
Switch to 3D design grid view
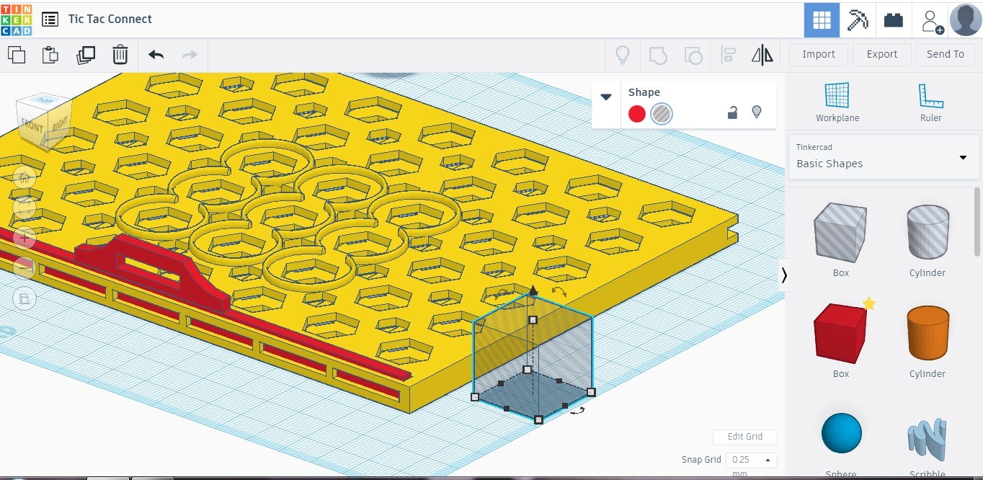coord(822,20)
